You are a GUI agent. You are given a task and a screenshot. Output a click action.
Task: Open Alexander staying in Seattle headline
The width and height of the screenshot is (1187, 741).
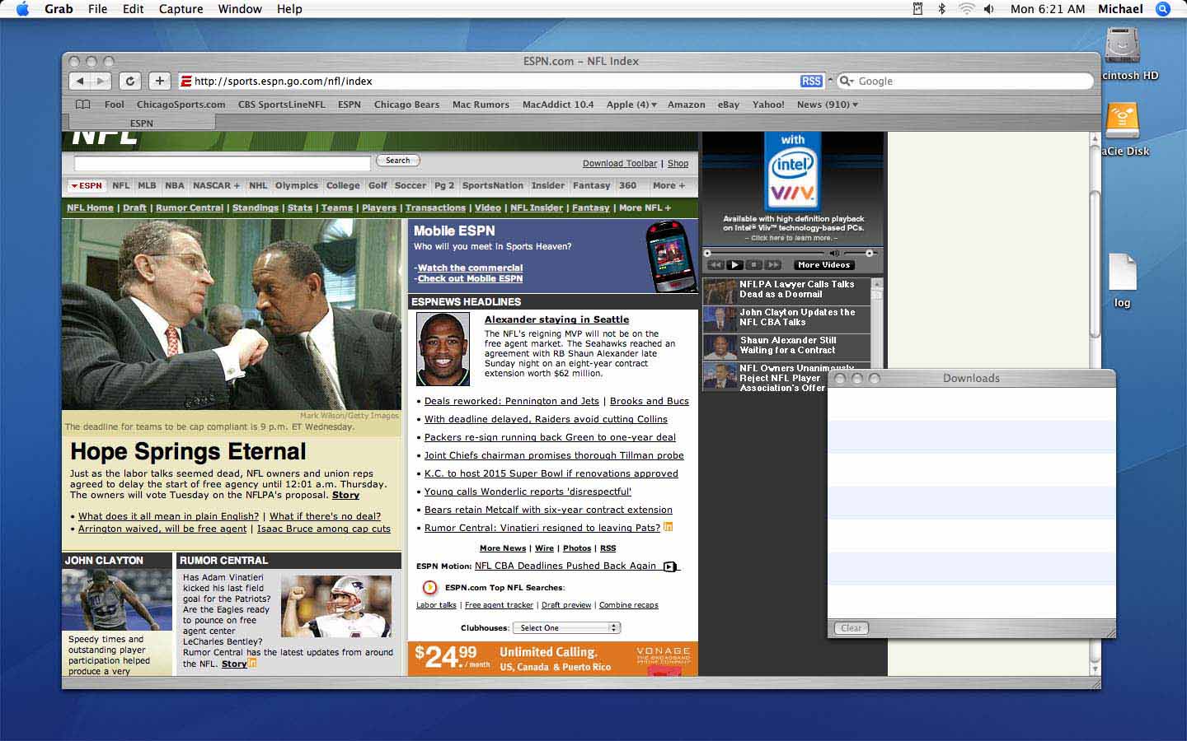(556, 319)
